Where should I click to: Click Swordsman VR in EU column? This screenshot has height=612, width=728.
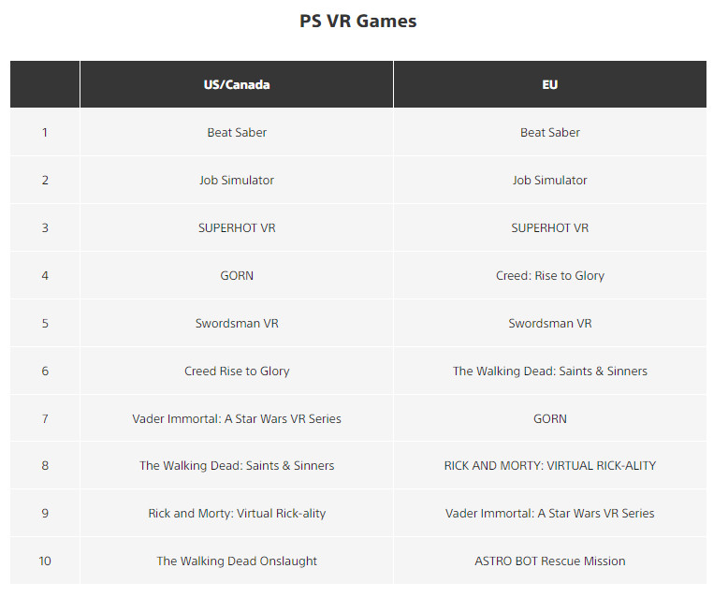(x=550, y=324)
